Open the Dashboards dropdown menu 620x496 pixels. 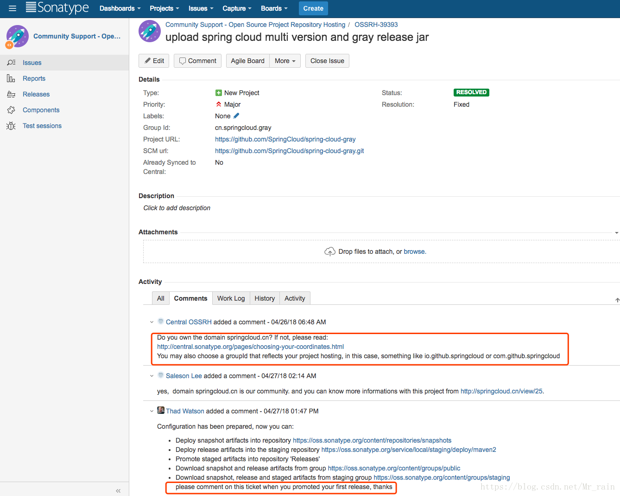tap(120, 8)
